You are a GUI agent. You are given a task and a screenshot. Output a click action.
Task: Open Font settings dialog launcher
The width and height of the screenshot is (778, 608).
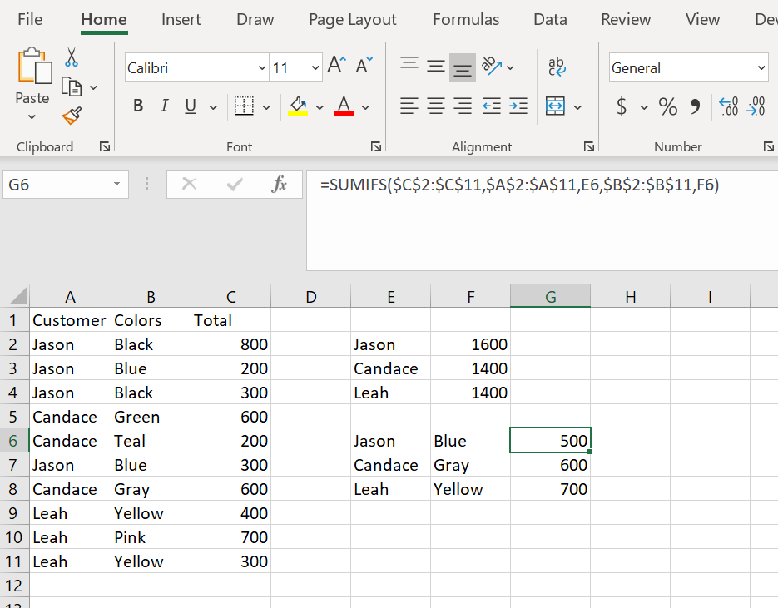(x=376, y=146)
